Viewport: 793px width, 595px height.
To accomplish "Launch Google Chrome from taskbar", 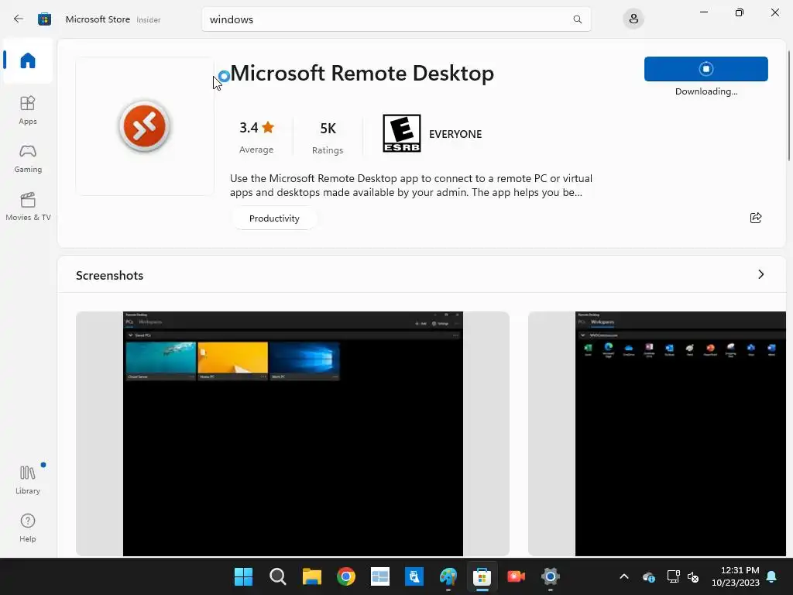I will tap(346, 576).
